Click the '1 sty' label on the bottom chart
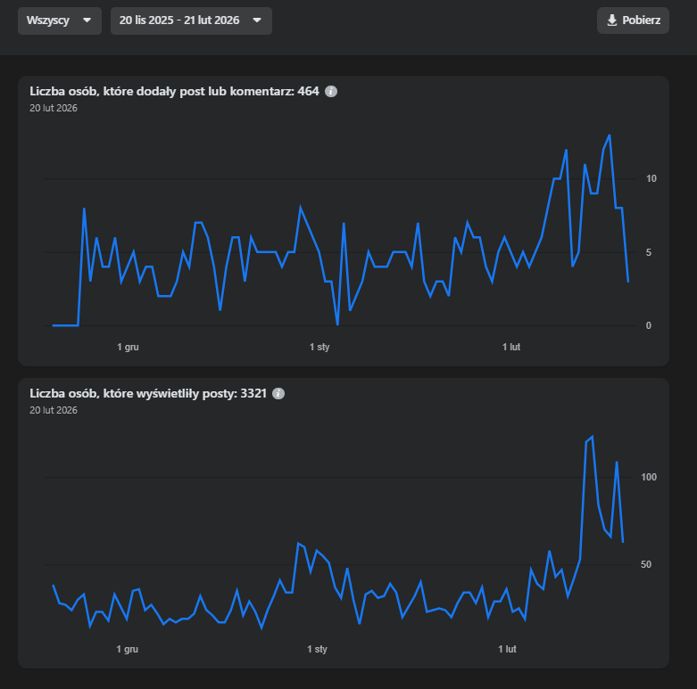Viewport: 697px width, 689px height. [x=317, y=650]
